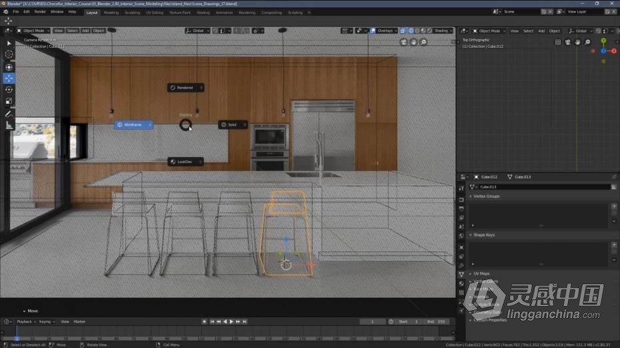Viewport: 620px width, 348px height.
Task: Toggle X-ray mode in main viewport header
Action: point(403,31)
